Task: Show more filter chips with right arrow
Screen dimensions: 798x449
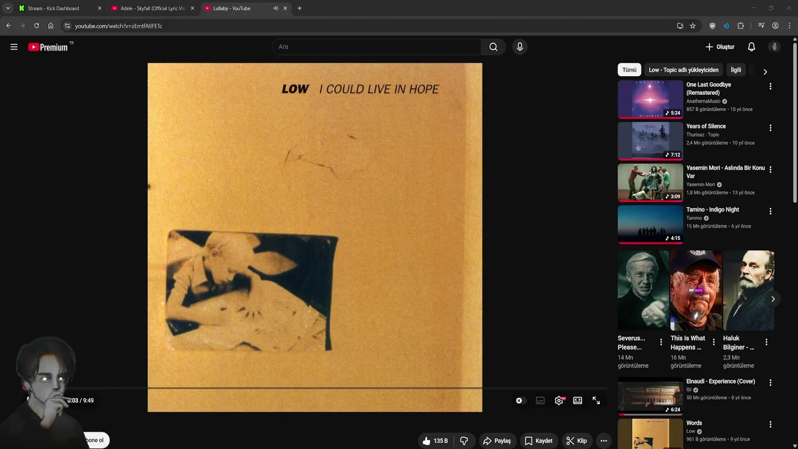Action: 765,71
